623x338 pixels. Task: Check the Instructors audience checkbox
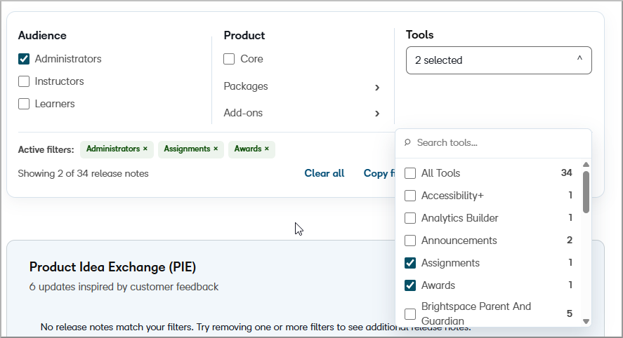click(24, 81)
